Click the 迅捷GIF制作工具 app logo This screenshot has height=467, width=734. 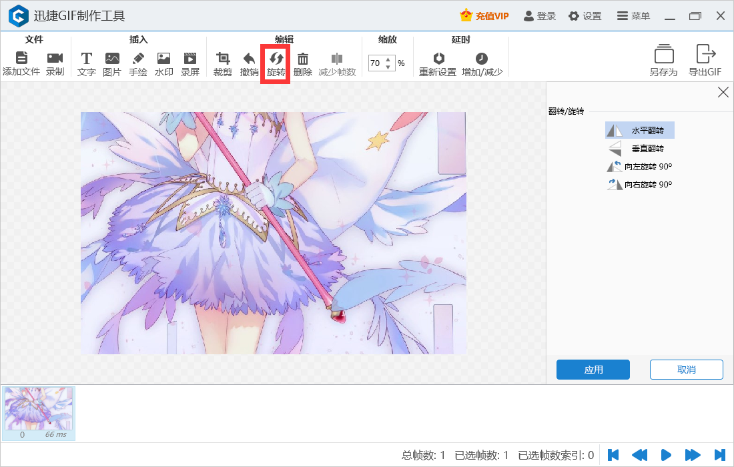point(19,16)
